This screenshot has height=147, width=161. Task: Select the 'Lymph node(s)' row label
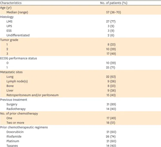[x=17, y=81]
